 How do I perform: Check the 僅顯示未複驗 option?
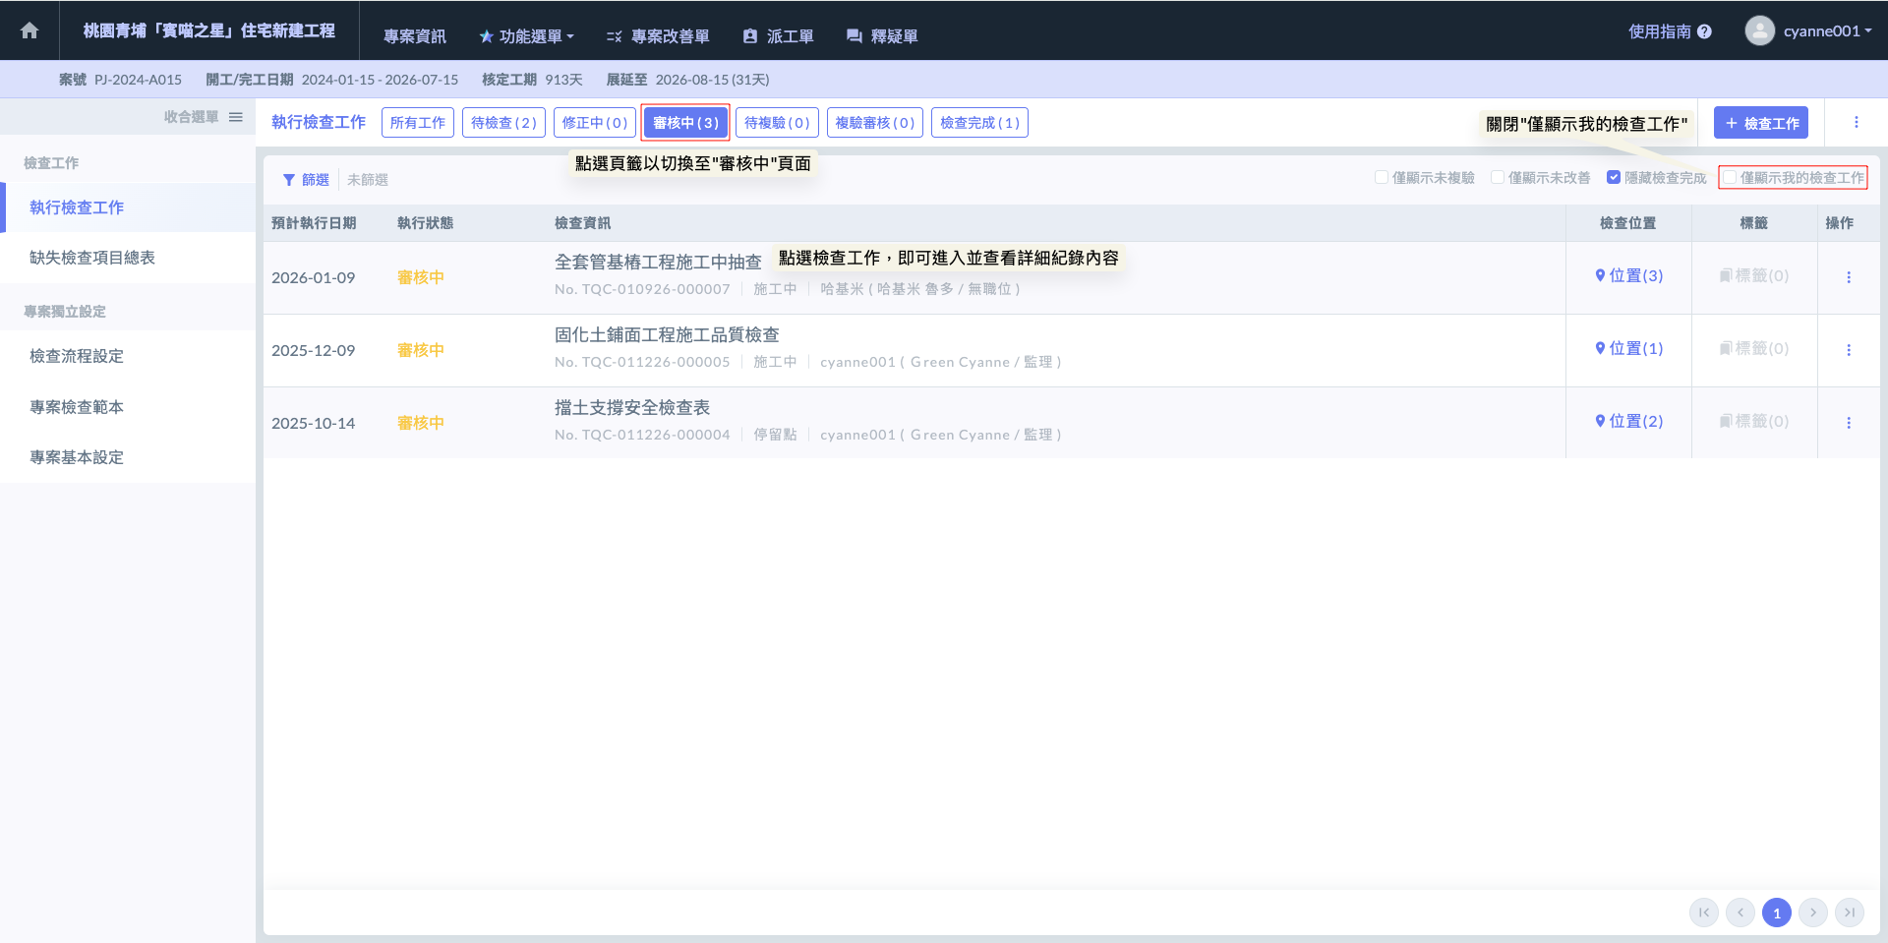click(1382, 178)
